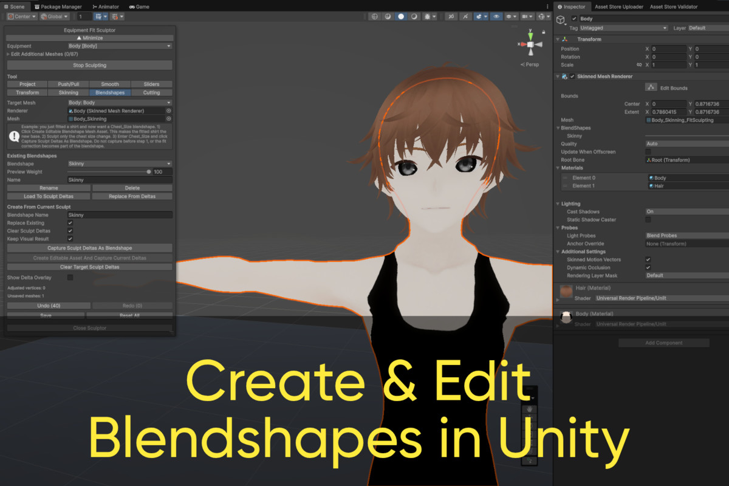
Task: Toggle the 2D view icon
Action: (451, 16)
